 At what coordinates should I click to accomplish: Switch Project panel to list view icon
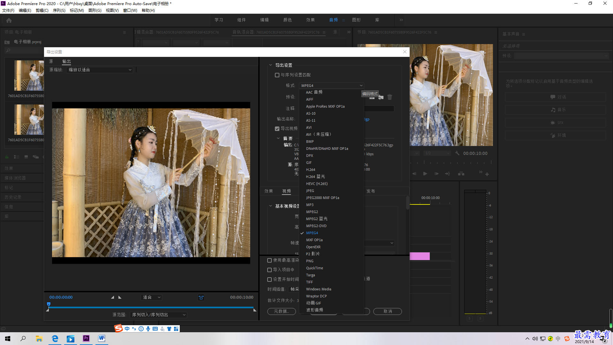17,157
